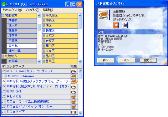Click 閉じる to close properties dialog
This screenshot has height=117, width=168.
[x=148, y=60]
